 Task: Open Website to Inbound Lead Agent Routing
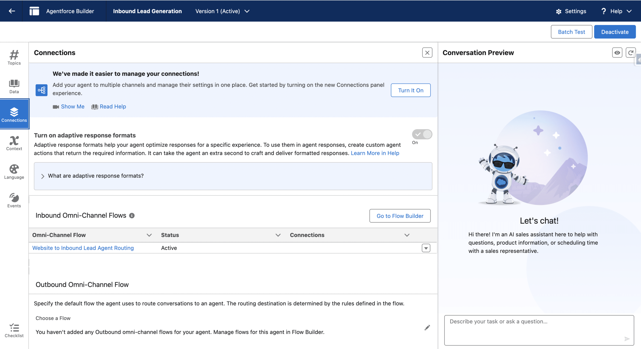(83, 248)
